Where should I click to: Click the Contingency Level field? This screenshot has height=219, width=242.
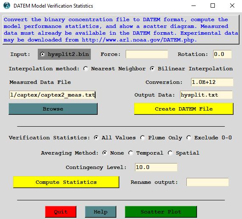(156, 167)
